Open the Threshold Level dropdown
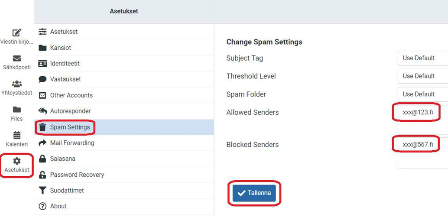This screenshot has height=217, width=448. (422, 76)
